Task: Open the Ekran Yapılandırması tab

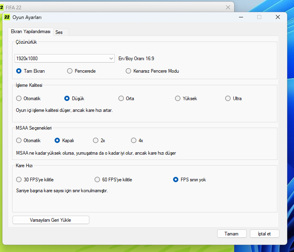Action: click(31, 31)
